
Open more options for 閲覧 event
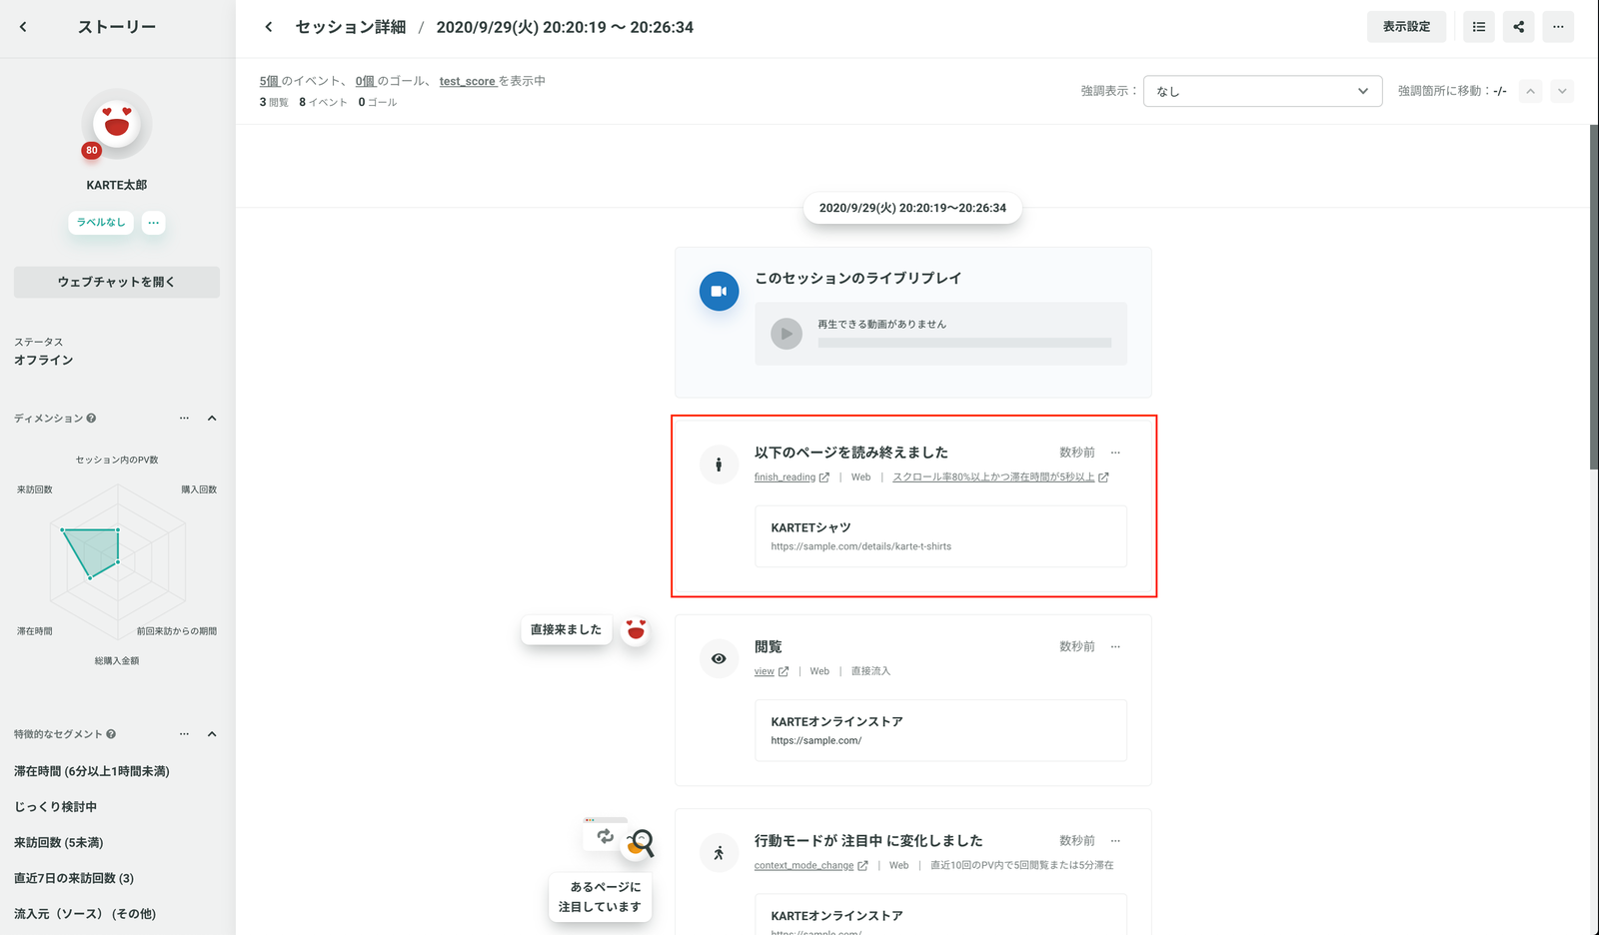(x=1115, y=646)
